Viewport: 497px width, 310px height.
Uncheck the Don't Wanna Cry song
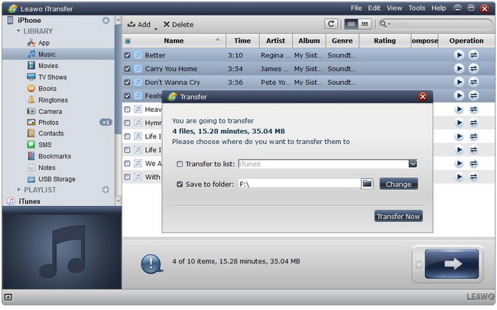pyautogui.click(x=128, y=82)
